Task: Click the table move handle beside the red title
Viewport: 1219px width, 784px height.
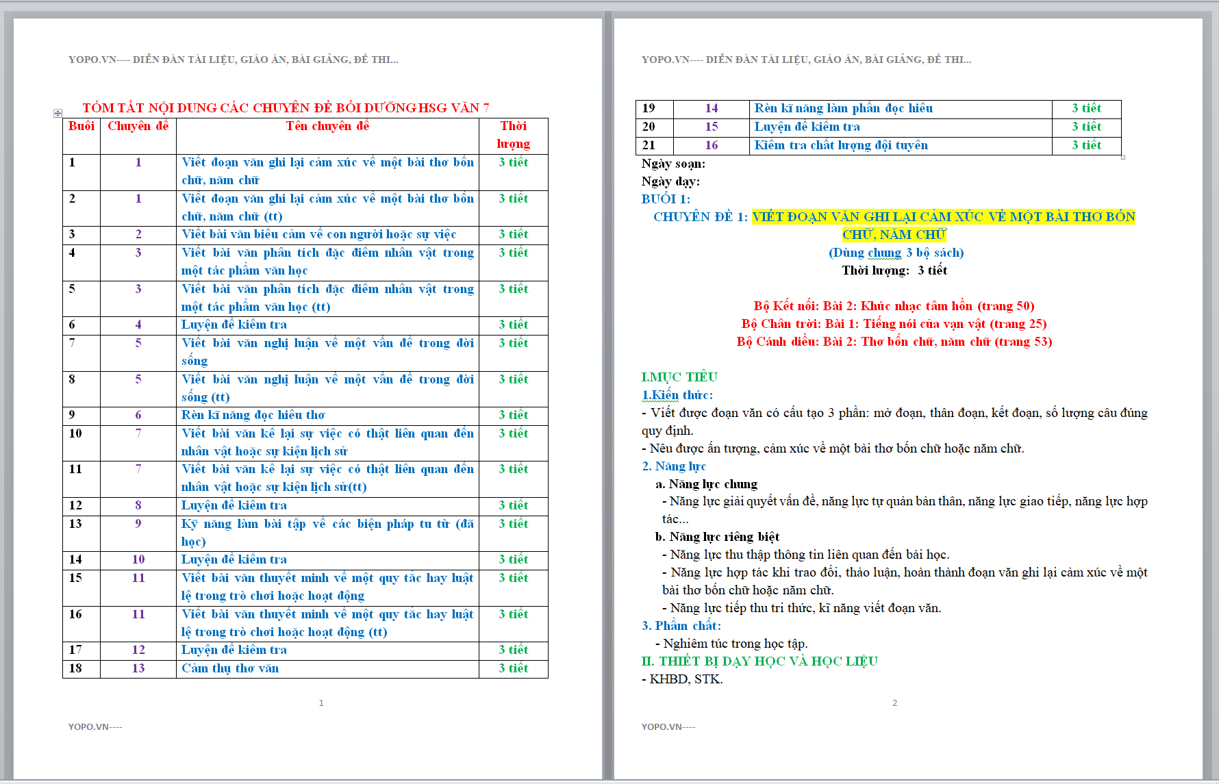Action: pyautogui.click(x=58, y=113)
